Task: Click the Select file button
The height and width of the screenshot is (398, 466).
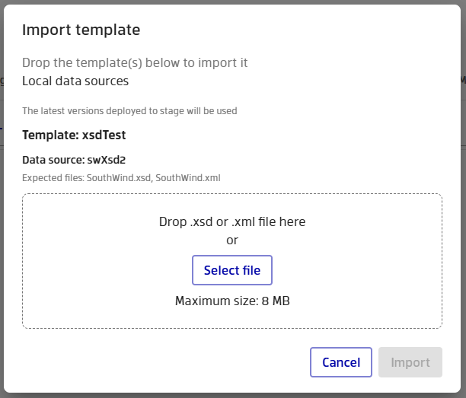Action: pos(232,270)
